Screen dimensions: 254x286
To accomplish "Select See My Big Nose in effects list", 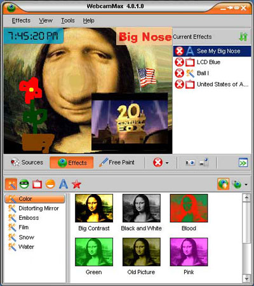I will click(x=212, y=51).
